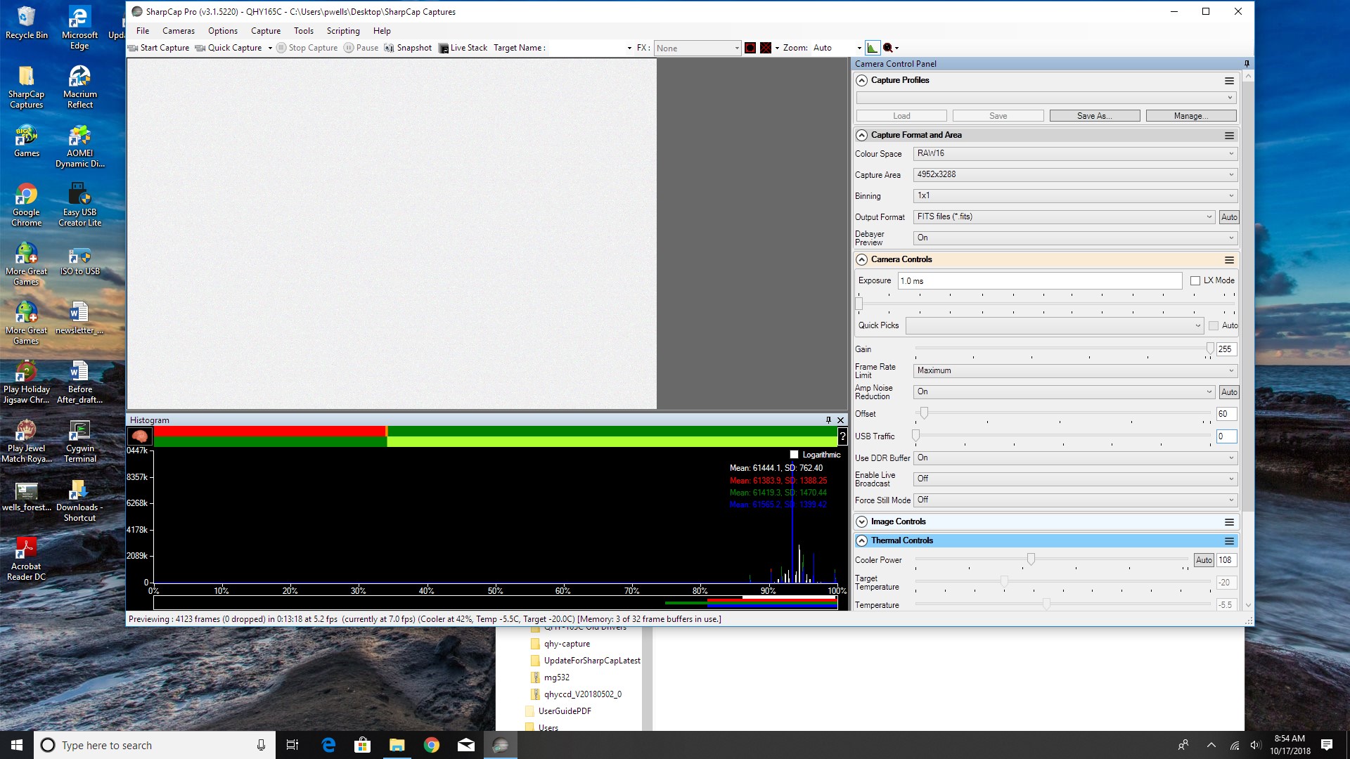Take a Snapshot from the toolbar
The width and height of the screenshot is (1350, 759).
(408, 48)
